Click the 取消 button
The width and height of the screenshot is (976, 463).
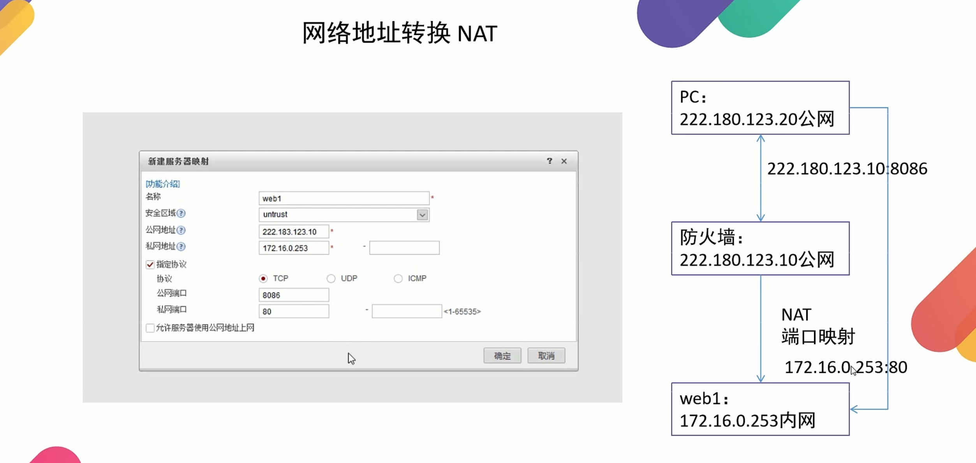click(x=546, y=356)
